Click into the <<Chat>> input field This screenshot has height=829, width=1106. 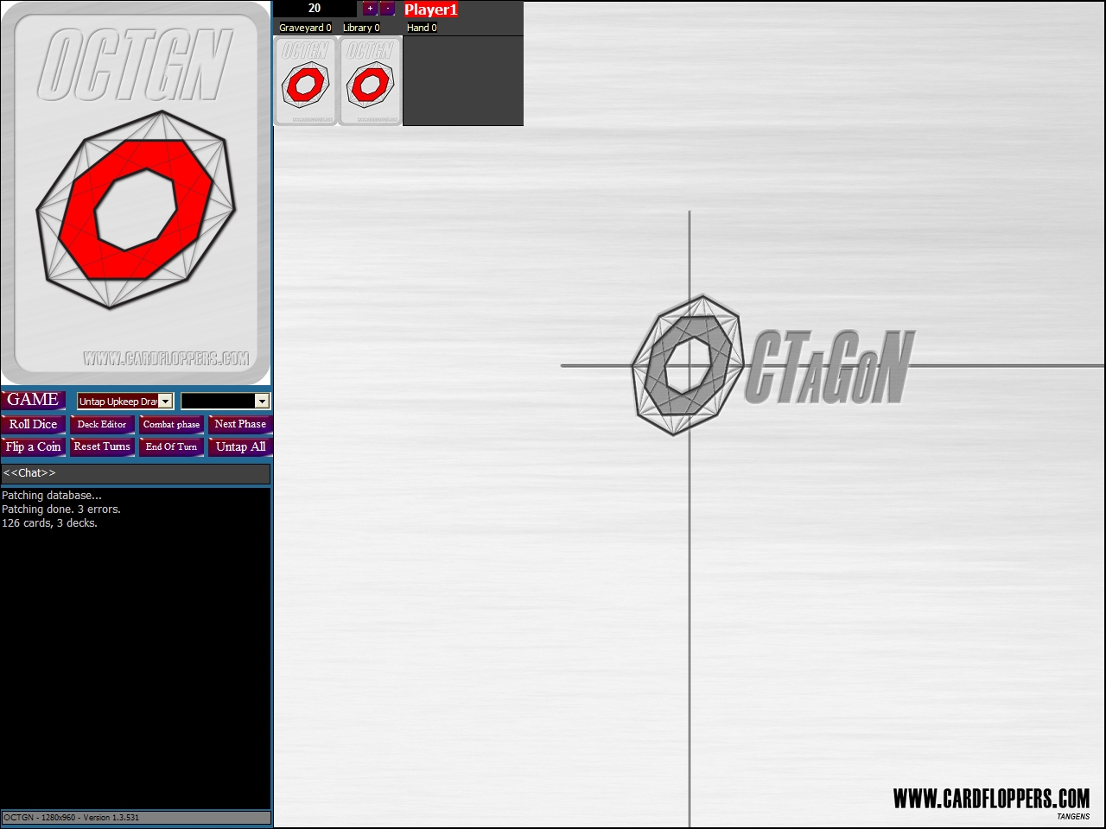coord(136,473)
